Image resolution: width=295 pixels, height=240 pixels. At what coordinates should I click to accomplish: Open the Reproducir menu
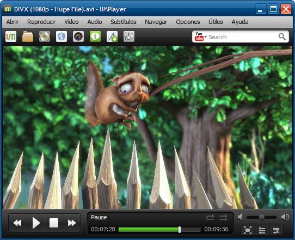[41, 22]
